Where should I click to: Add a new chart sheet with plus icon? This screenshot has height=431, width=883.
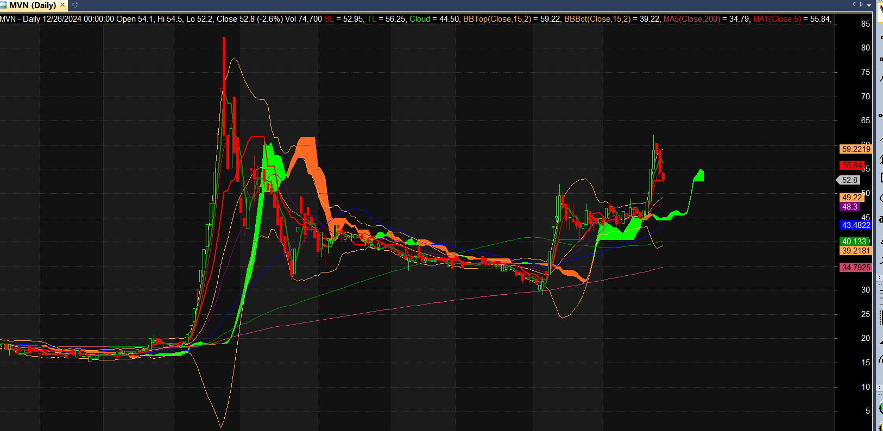click(x=75, y=5)
